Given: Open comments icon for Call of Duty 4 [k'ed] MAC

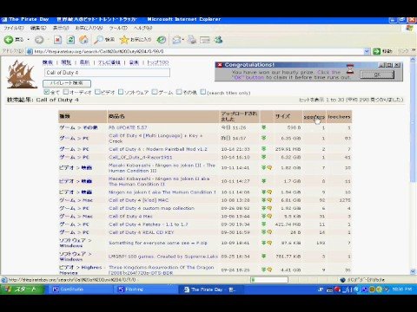Looking at the screenshot, I should pos(269,200).
